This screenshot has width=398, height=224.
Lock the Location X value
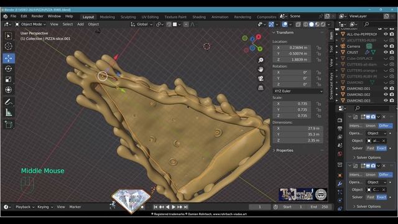[x=318, y=48]
